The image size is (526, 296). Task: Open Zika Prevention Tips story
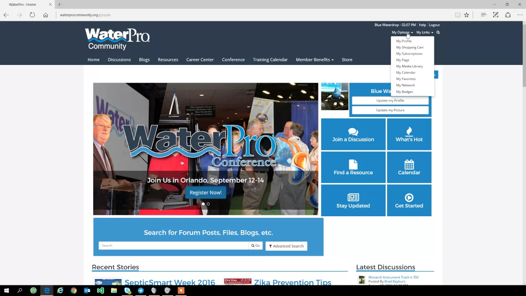coord(293,282)
